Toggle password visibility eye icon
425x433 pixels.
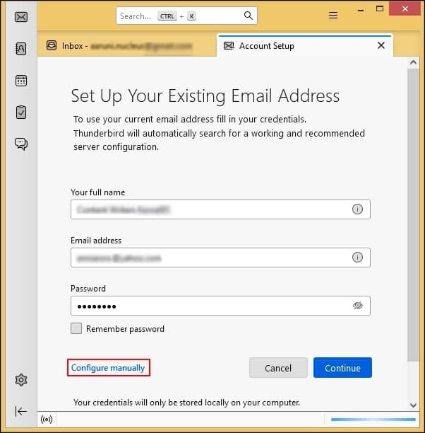point(358,306)
